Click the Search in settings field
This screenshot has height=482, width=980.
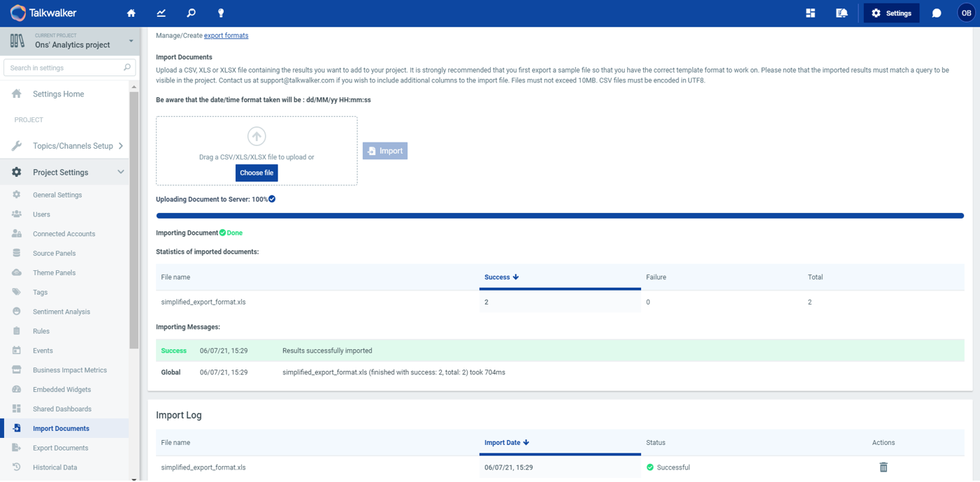click(64, 68)
